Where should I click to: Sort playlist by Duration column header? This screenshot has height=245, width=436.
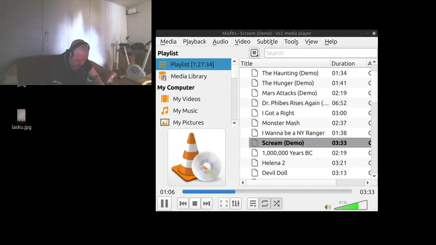(348, 64)
